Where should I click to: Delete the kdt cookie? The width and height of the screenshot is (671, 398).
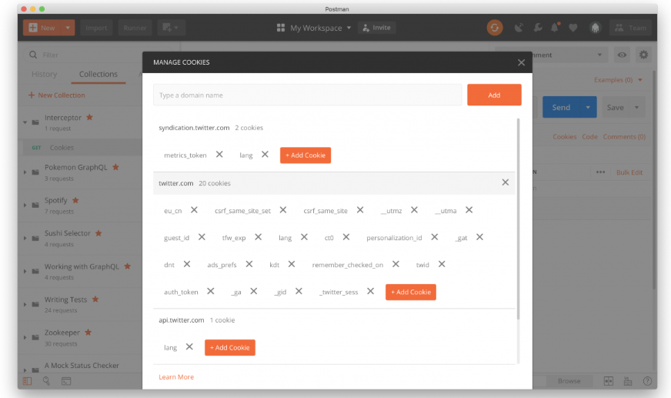(x=292, y=264)
